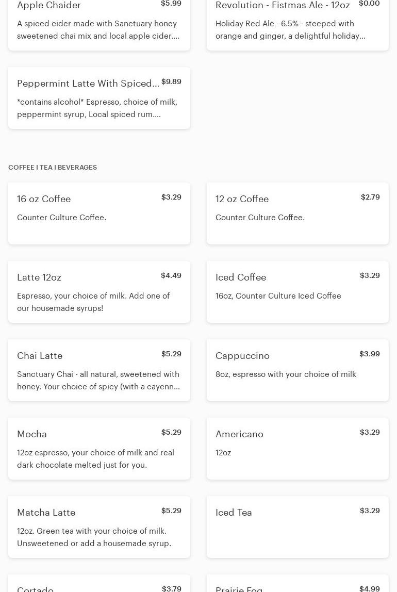Image resolution: width=397 pixels, height=592 pixels.
Task: Pick the Iced Tea card
Action: pos(297,527)
